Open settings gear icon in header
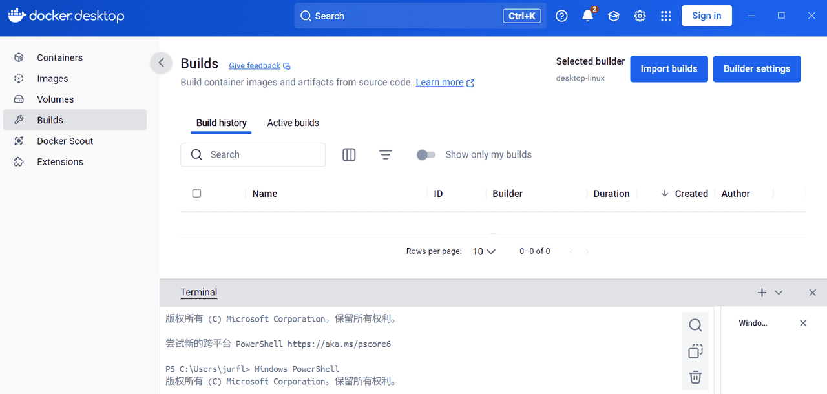 pos(640,16)
